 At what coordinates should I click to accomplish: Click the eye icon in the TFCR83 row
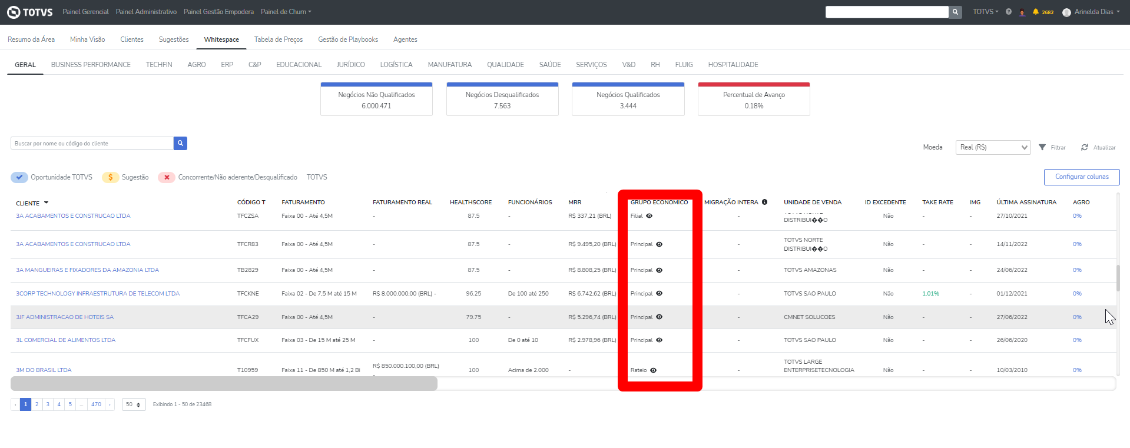(660, 244)
